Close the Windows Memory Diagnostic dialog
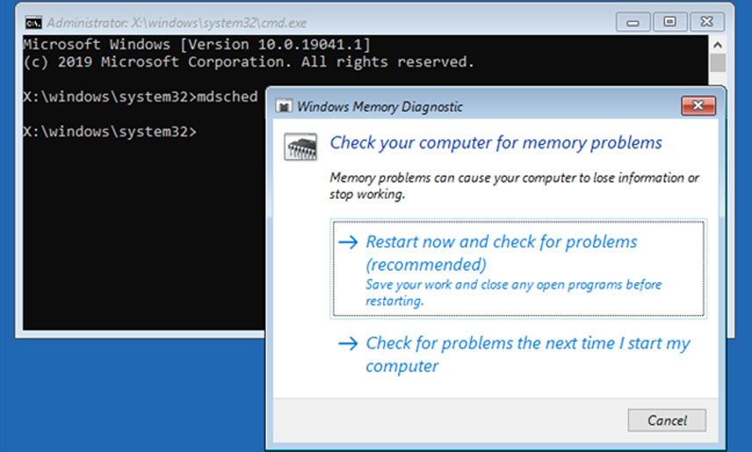This screenshot has height=452, width=752. point(698,106)
